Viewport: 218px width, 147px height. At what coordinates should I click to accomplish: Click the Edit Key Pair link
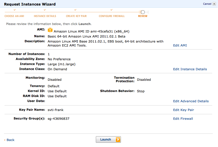click(183, 110)
